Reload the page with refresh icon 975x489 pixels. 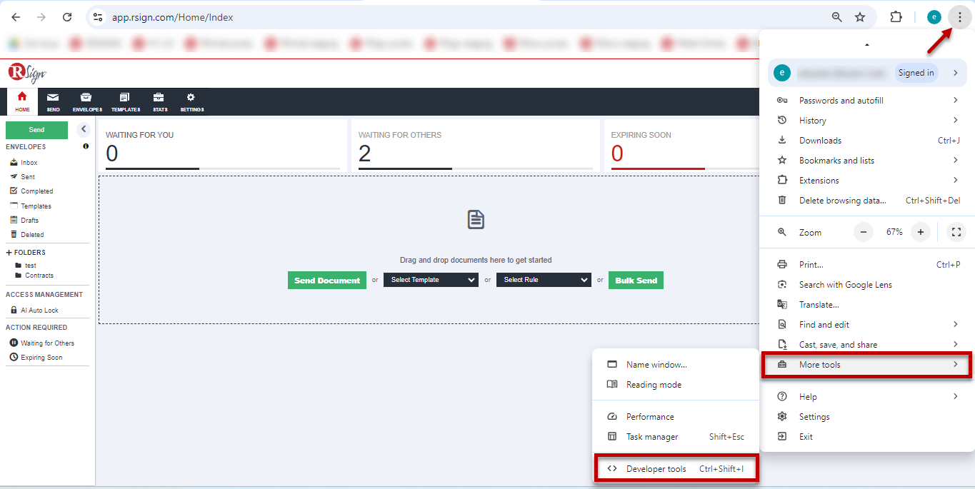click(x=67, y=17)
